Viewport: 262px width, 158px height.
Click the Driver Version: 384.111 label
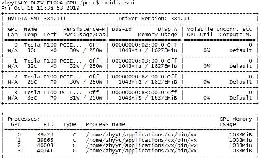click(x=156, y=18)
